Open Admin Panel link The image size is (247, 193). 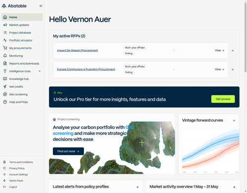pyautogui.click(x=16, y=181)
